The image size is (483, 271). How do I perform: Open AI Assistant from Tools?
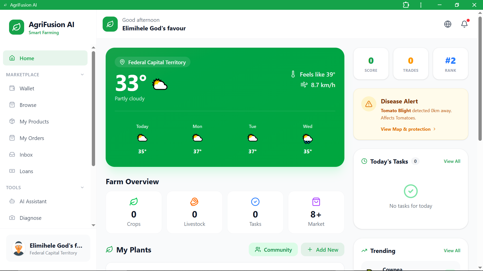[x=33, y=201]
